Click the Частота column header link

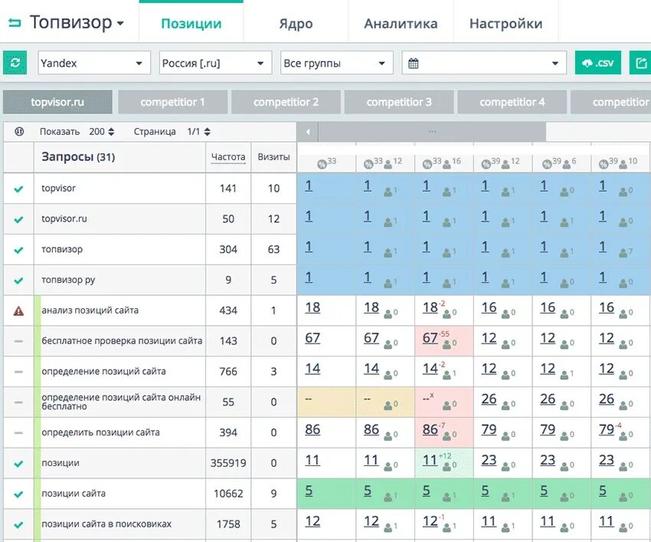228,158
